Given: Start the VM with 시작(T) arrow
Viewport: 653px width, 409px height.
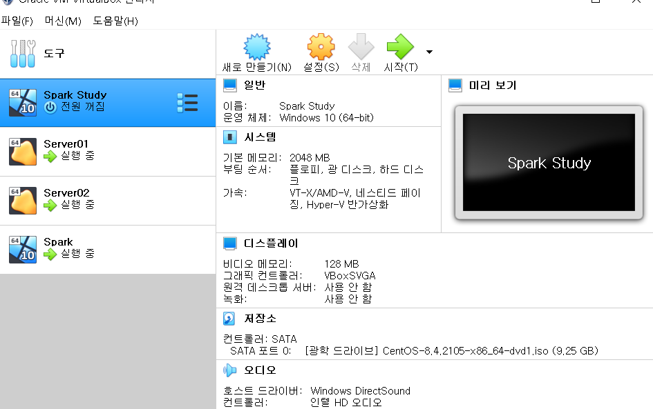Looking at the screenshot, I should coord(400,46).
